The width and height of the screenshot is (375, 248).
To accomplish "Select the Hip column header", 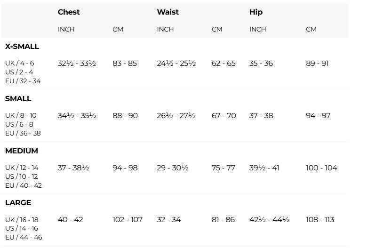I will click(x=256, y=12).
